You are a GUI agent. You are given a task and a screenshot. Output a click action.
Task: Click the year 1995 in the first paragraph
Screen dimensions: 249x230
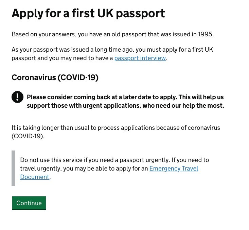205,34
